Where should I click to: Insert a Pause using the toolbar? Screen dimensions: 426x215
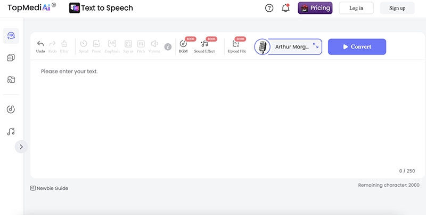point(96,44)
